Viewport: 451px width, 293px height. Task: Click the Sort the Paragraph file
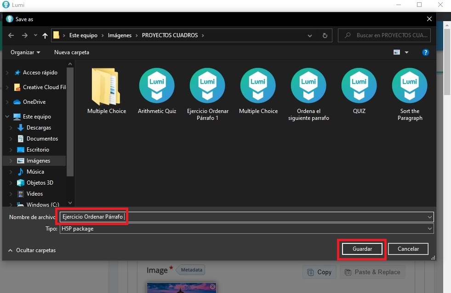[x=409, y=86]
